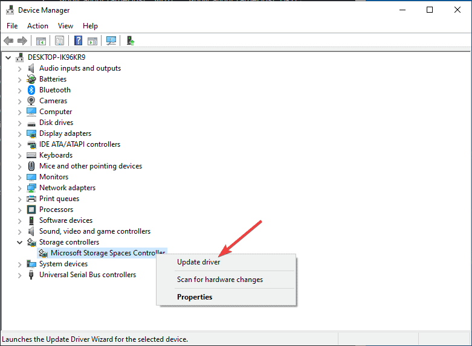Click the Storage controllers category icon
This screenshot has height=346, width=472.
click(31, 242)
